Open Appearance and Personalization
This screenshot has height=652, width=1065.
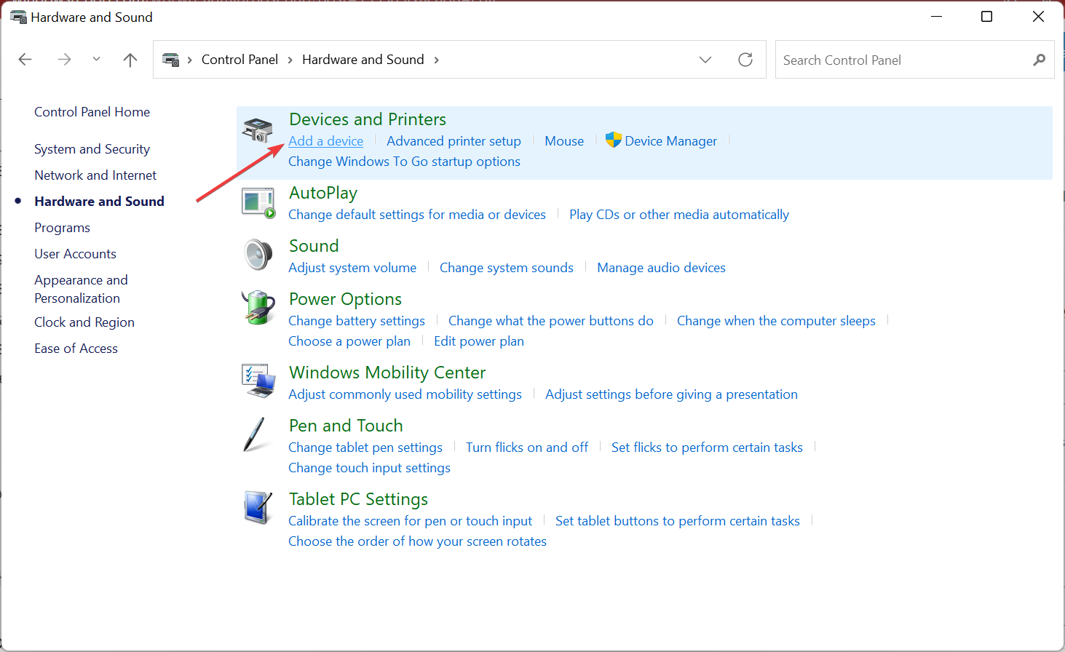(x=81, y=289)
